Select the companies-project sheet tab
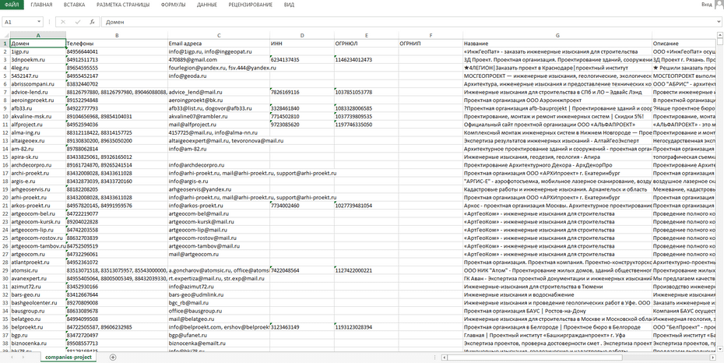Screen dimensions: 724x363 (x=68, y=357)
